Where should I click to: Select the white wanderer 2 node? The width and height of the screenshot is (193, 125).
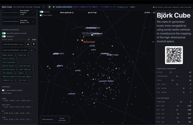tap(92, 35)
